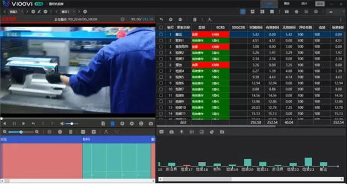This screenshot has width=347, height=184.
Task: Click the volume slider handle
Action: tap(72, 124)
